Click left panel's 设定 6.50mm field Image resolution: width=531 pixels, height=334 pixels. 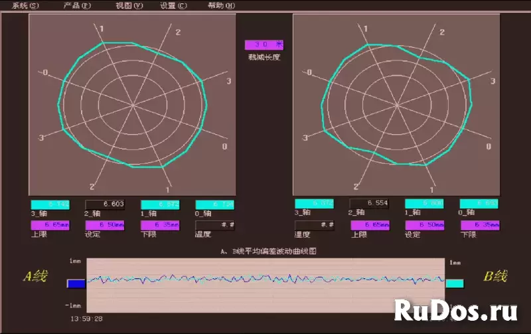(105, 225)
